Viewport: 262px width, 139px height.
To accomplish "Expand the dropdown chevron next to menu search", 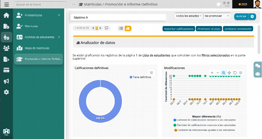I will click(x=74, y=5).
